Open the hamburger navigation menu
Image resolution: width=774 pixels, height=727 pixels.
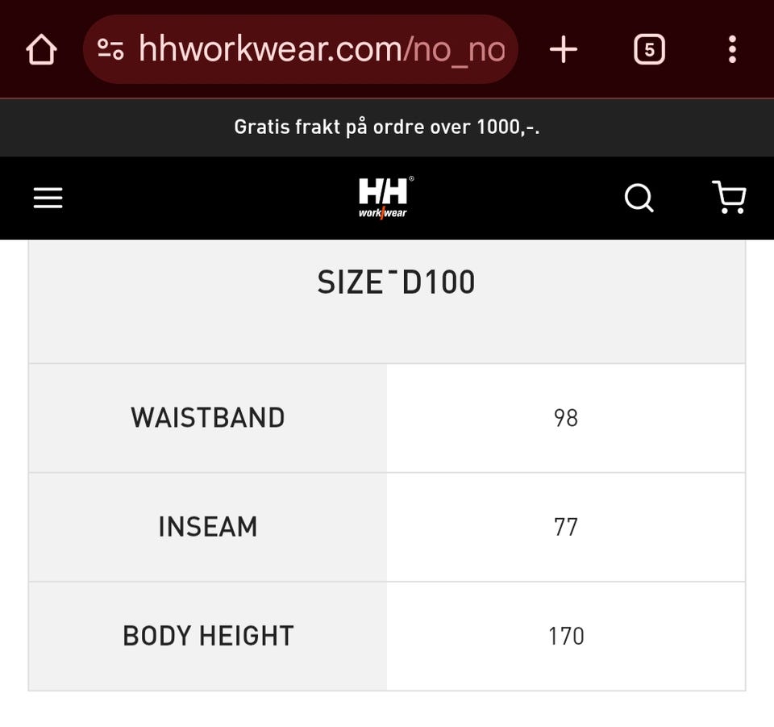pyautogui.click(x=48, y=198)
